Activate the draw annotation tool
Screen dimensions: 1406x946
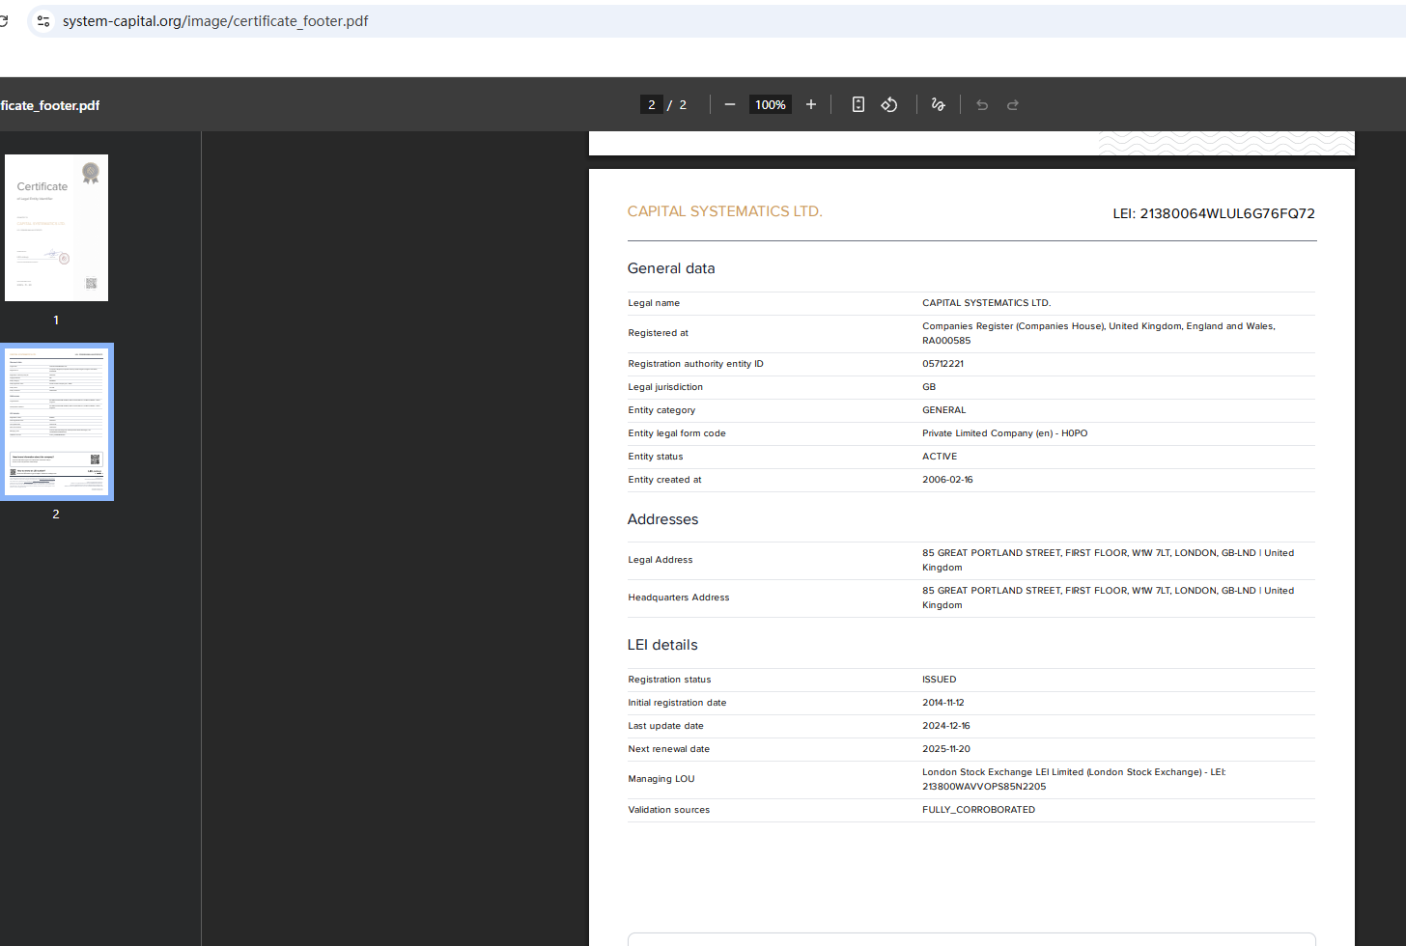(938, 104)
